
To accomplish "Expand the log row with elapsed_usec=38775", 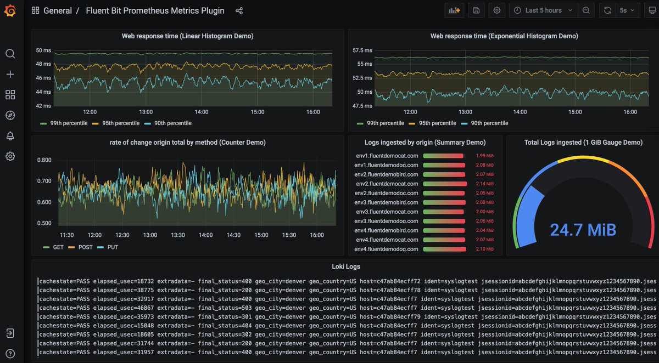I will [x=347, y=290].
